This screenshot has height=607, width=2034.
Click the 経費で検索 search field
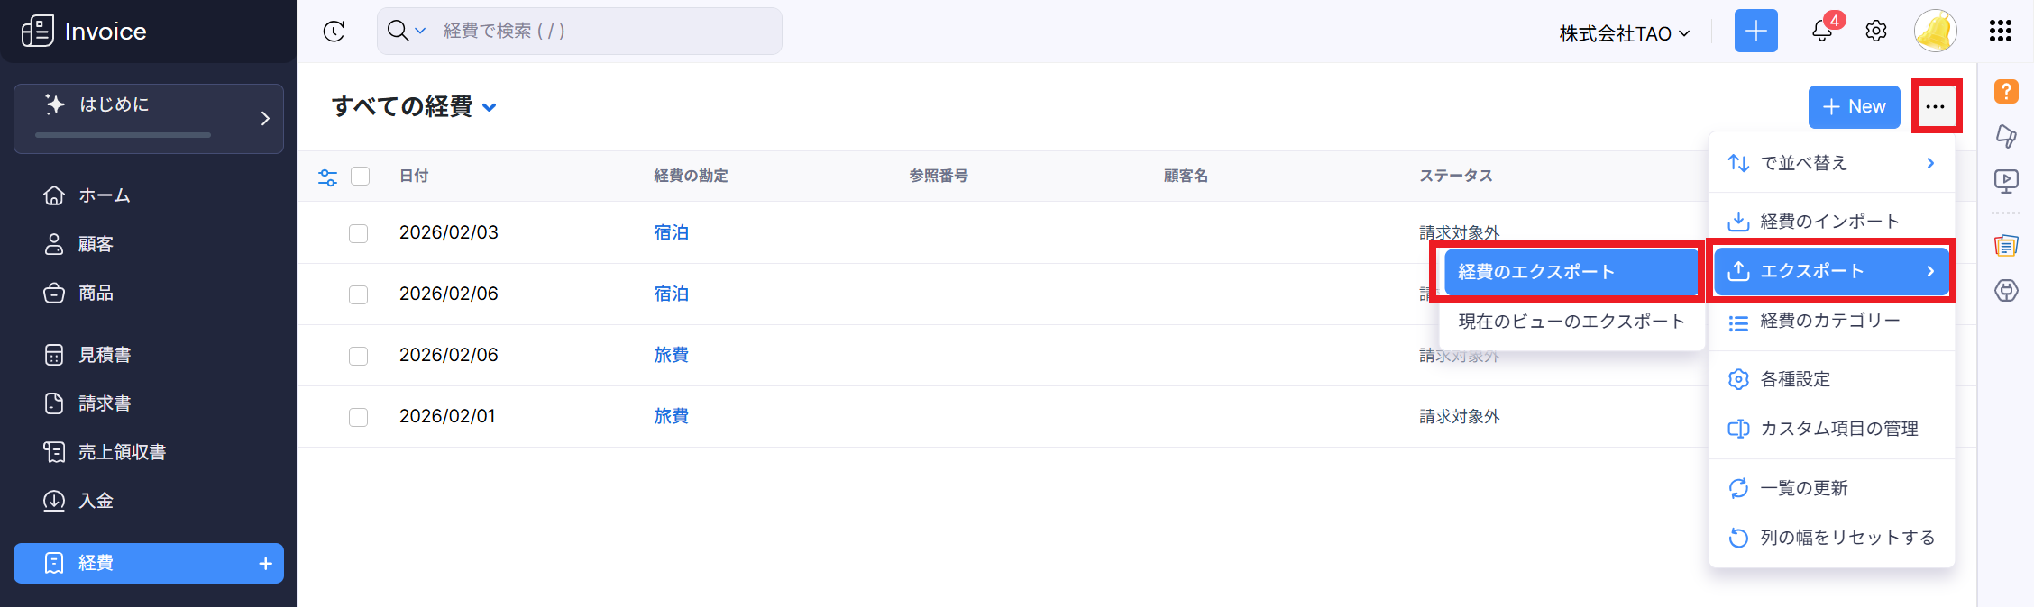[604, 32]
